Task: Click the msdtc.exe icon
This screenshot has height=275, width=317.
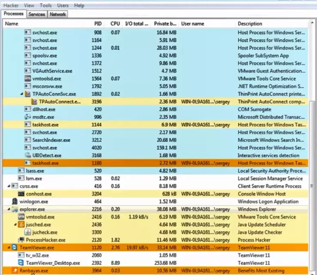Action: click(x=28, y=117)
